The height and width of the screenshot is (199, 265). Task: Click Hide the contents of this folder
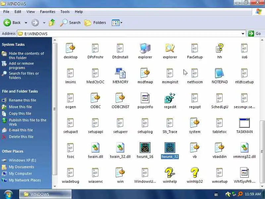(26, 55)
